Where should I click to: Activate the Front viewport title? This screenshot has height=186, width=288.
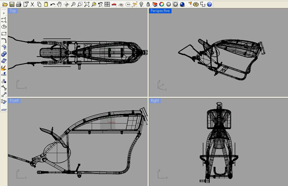pyautogui.click(x=14, y=100)
